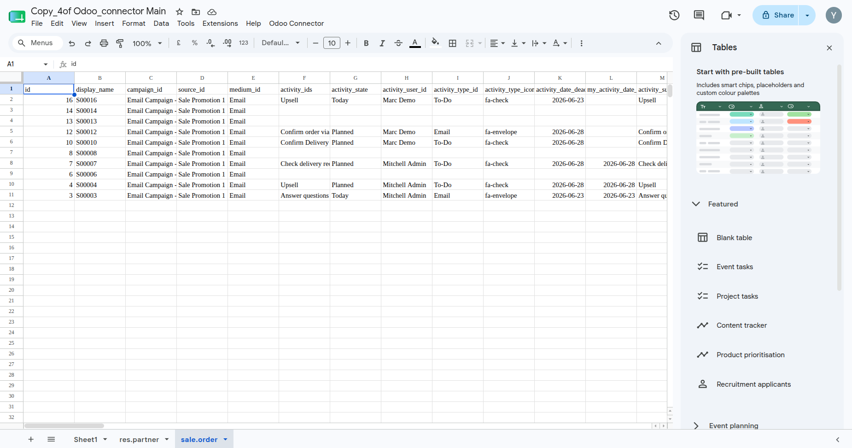This screenshot has width=852, height=448.
Task: Collapse the Featured section
Action: [x=696, y=204]
